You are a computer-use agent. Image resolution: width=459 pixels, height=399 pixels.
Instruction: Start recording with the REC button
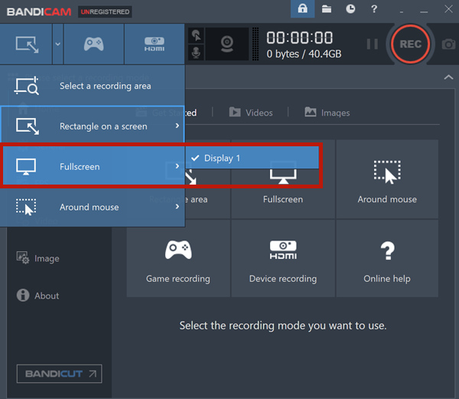click(x=410, y=44)
